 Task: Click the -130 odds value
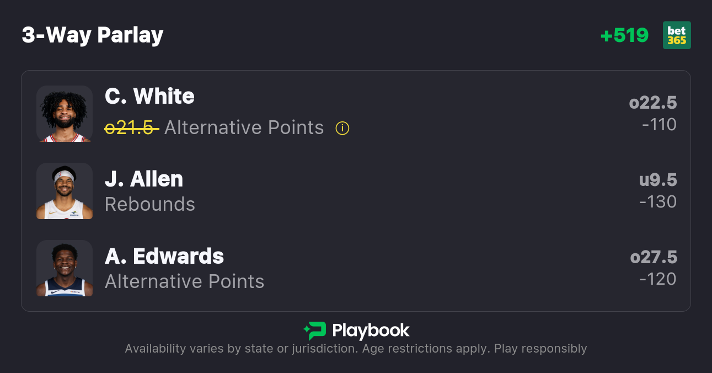tap(658, 202)
